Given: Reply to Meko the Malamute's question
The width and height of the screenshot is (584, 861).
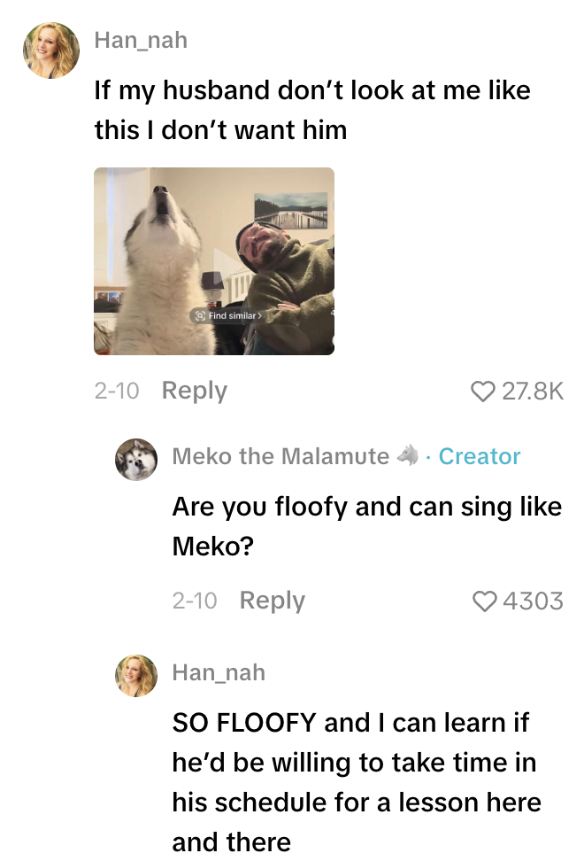Looking at the screenshot, I should pyautogui.click(x=273, y=600).
